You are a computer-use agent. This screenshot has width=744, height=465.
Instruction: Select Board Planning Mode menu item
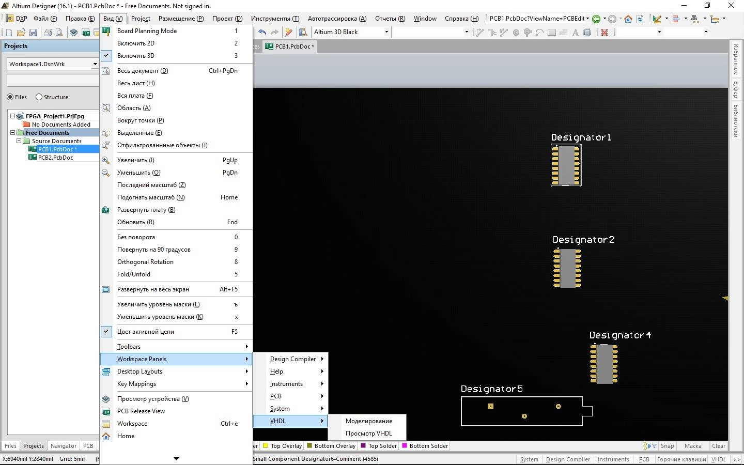(176, 31)
